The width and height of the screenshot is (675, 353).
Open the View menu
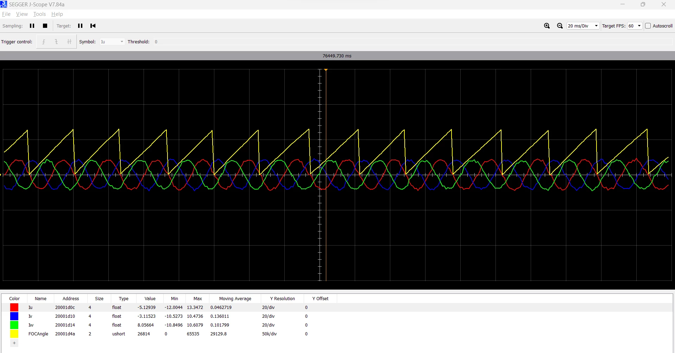click(x=22, y=14)
